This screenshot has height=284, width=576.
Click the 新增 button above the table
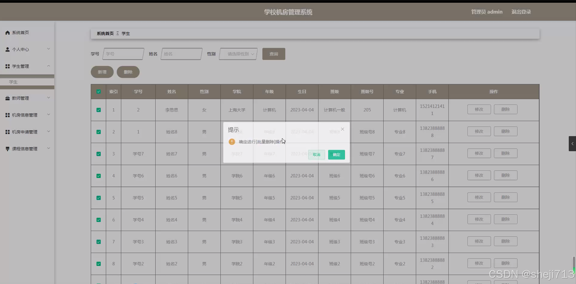(102, 72)
